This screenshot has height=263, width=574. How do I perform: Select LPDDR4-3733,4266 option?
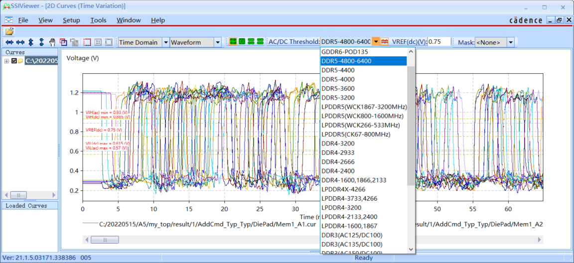[364, 198]
